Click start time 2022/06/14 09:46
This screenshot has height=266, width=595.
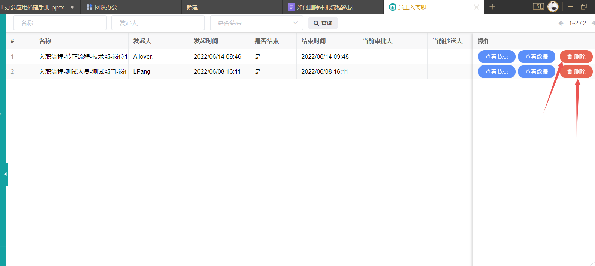point(217,57)
